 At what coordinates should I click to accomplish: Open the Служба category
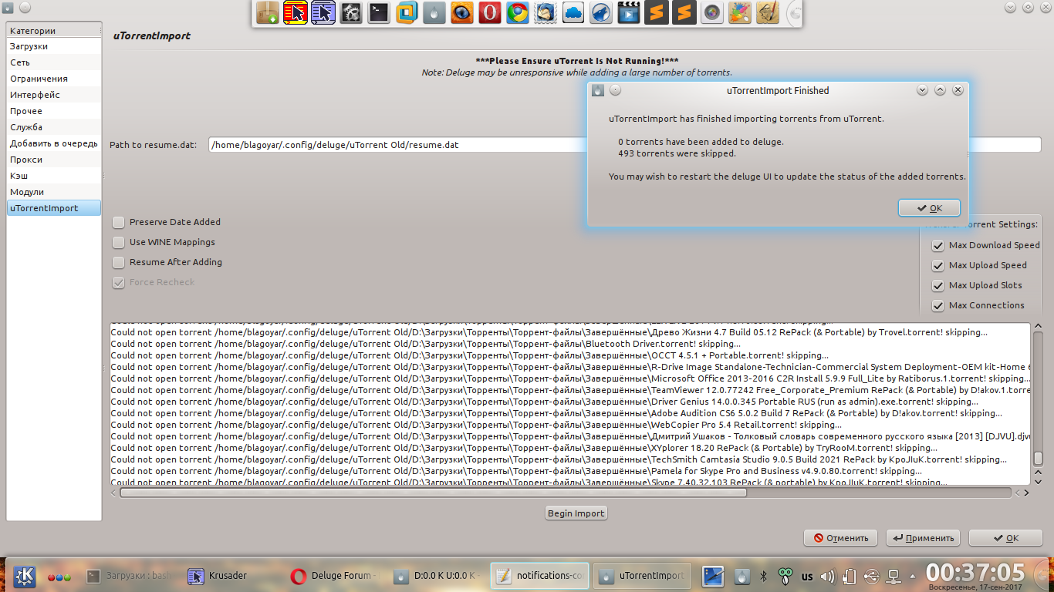coord(54,127)
